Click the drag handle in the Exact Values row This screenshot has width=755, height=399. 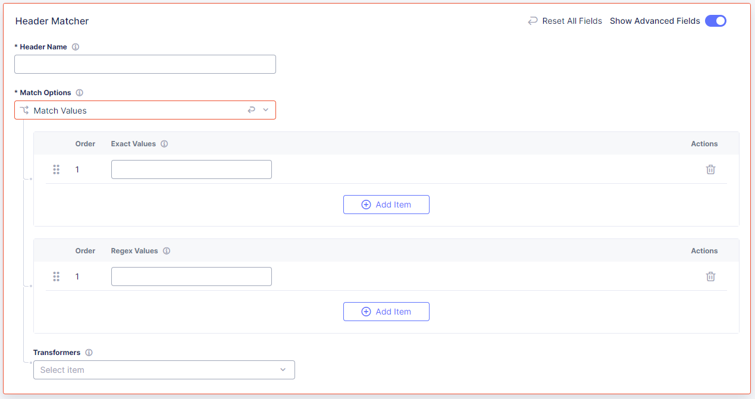(x=57, y=169)
